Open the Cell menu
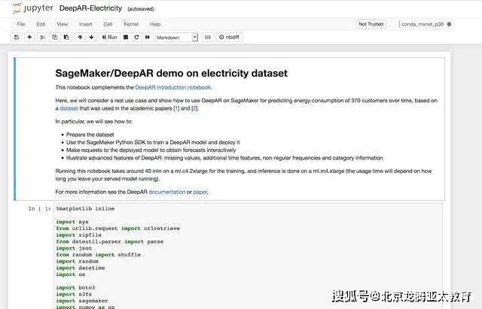The image size is (482, 309). point(108,24)
